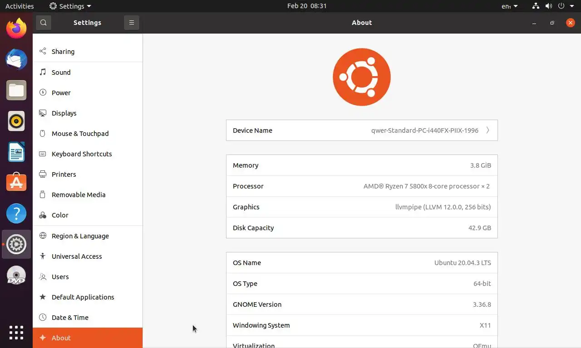581x348 pixels.
Task: Go to Mouse & Touchpad settings
Action: coord(88,133)
